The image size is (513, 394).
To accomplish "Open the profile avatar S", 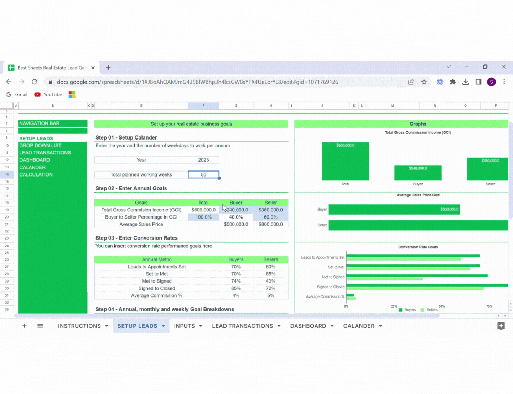I will coord(491,82).
